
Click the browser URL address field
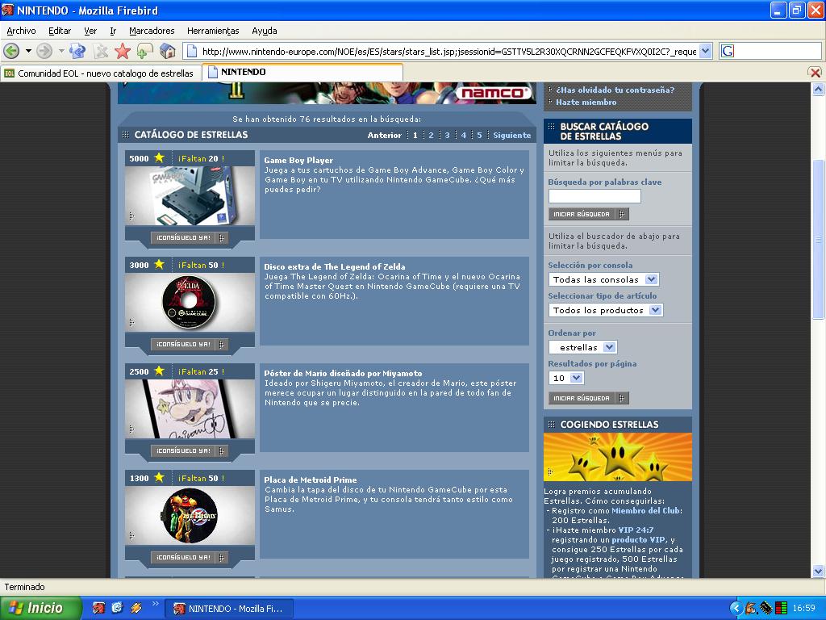pos(448,51)
